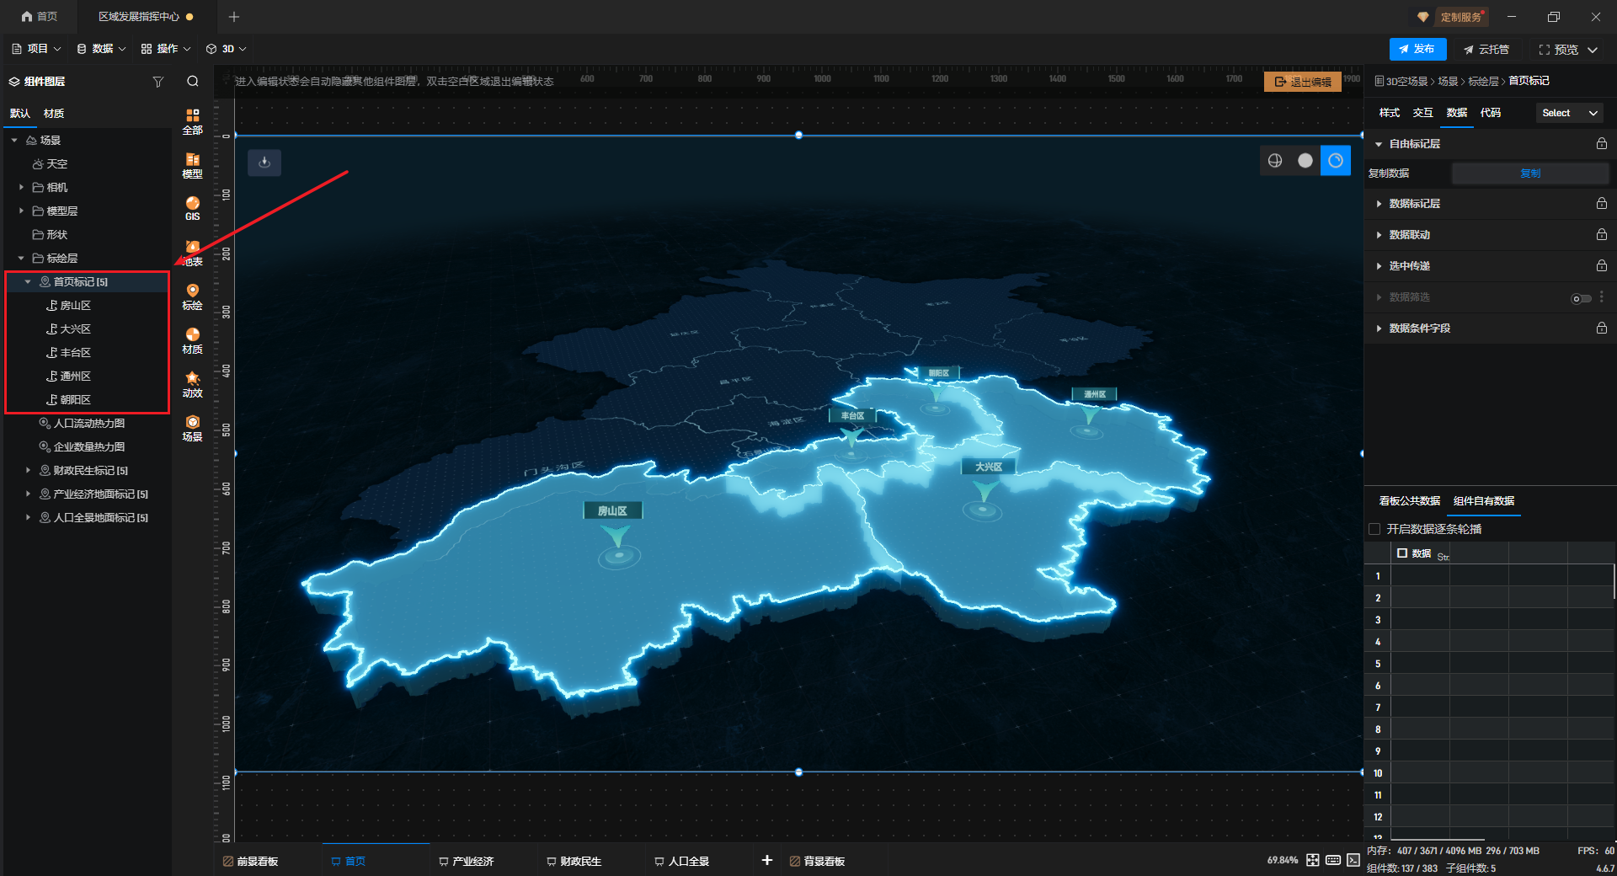This screenshot has height=876, width=1617.
Task: Switch to the 样式 tab
Action: [x=1389, y=113]
